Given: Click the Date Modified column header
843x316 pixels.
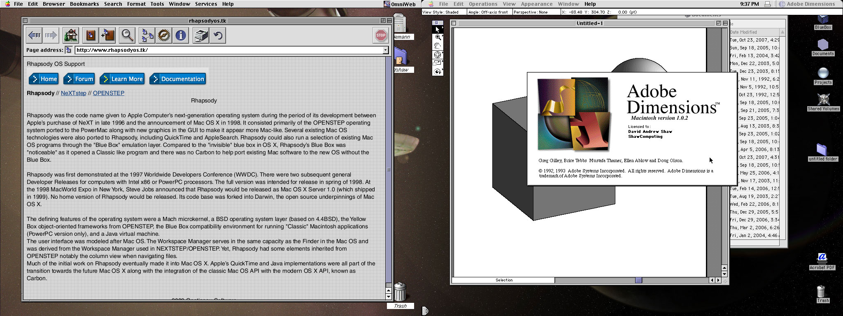Looking at the screenshot, I should pos(755,32).
